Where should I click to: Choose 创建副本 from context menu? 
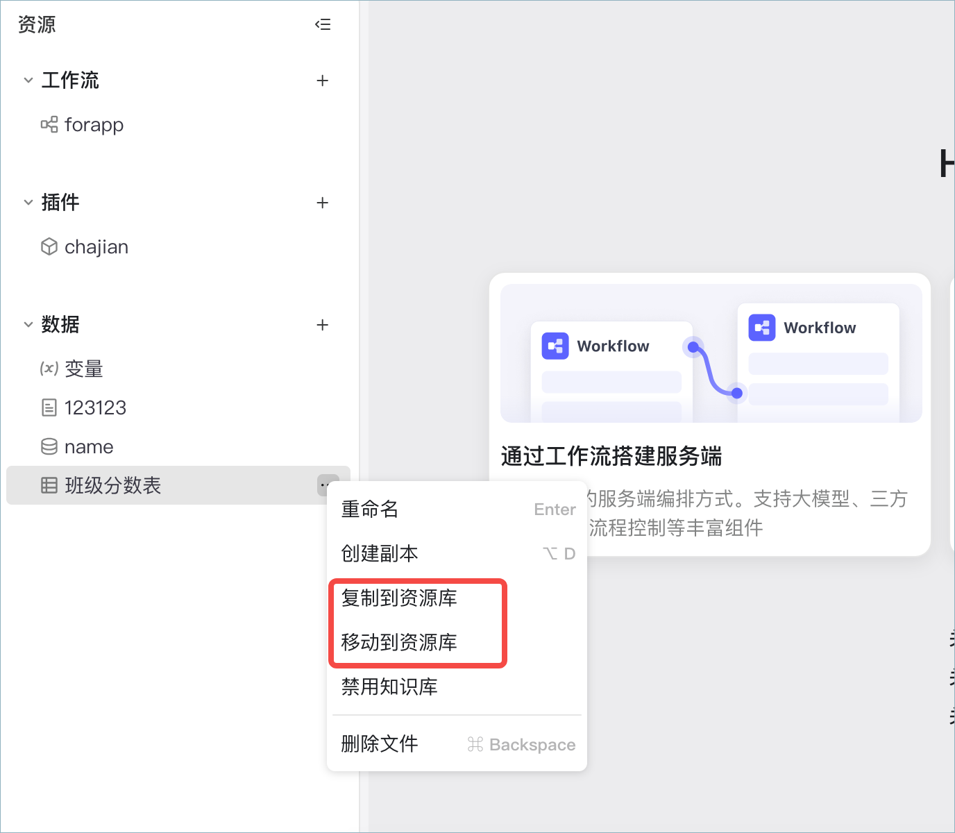(457, 553)
